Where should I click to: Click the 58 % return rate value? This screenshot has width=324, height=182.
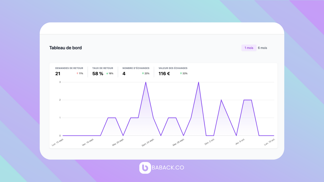point(98,74)
